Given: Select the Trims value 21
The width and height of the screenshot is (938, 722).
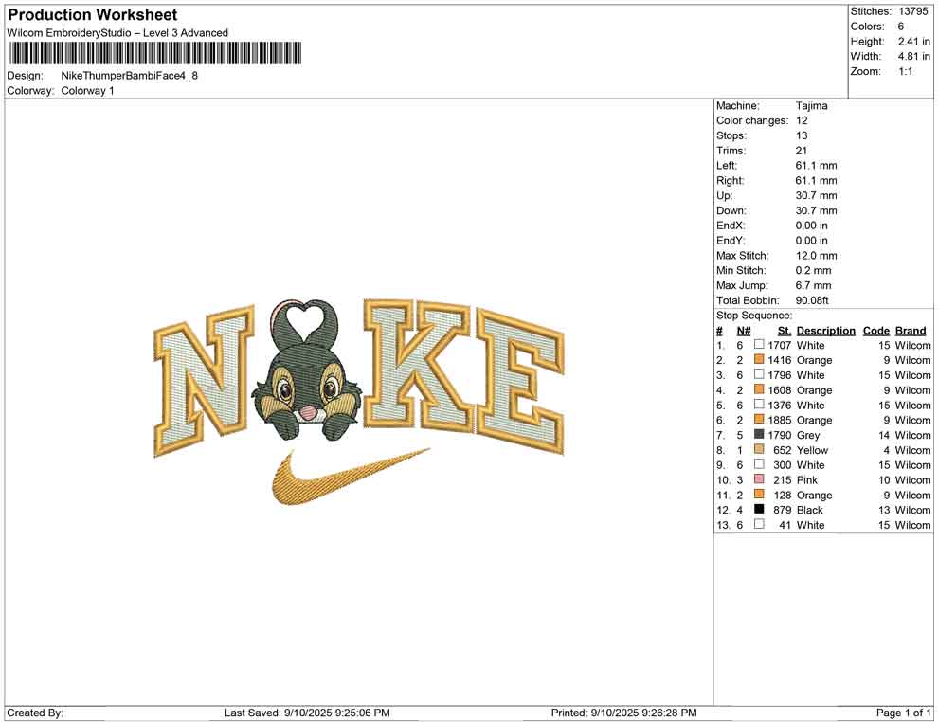Looking at the screenshot, I should coord(802,151).
